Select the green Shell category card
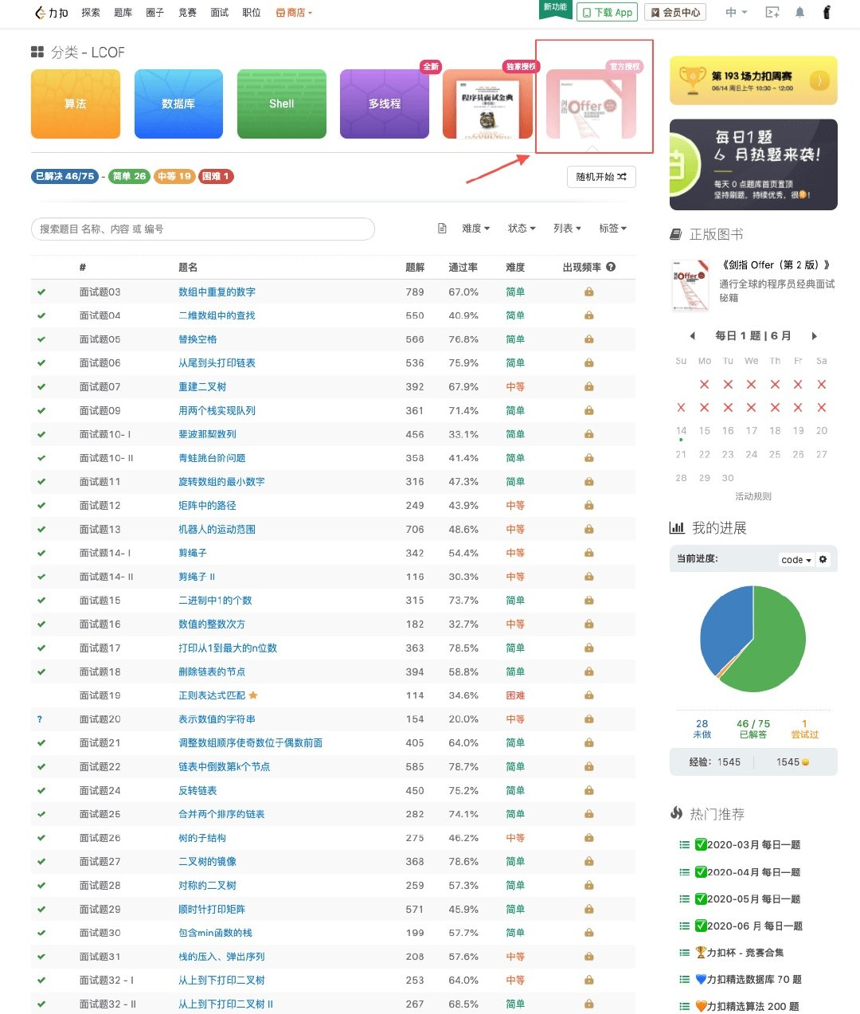Image resolution: width=860 pixels, height=1014 pixels. pos(282,104)
